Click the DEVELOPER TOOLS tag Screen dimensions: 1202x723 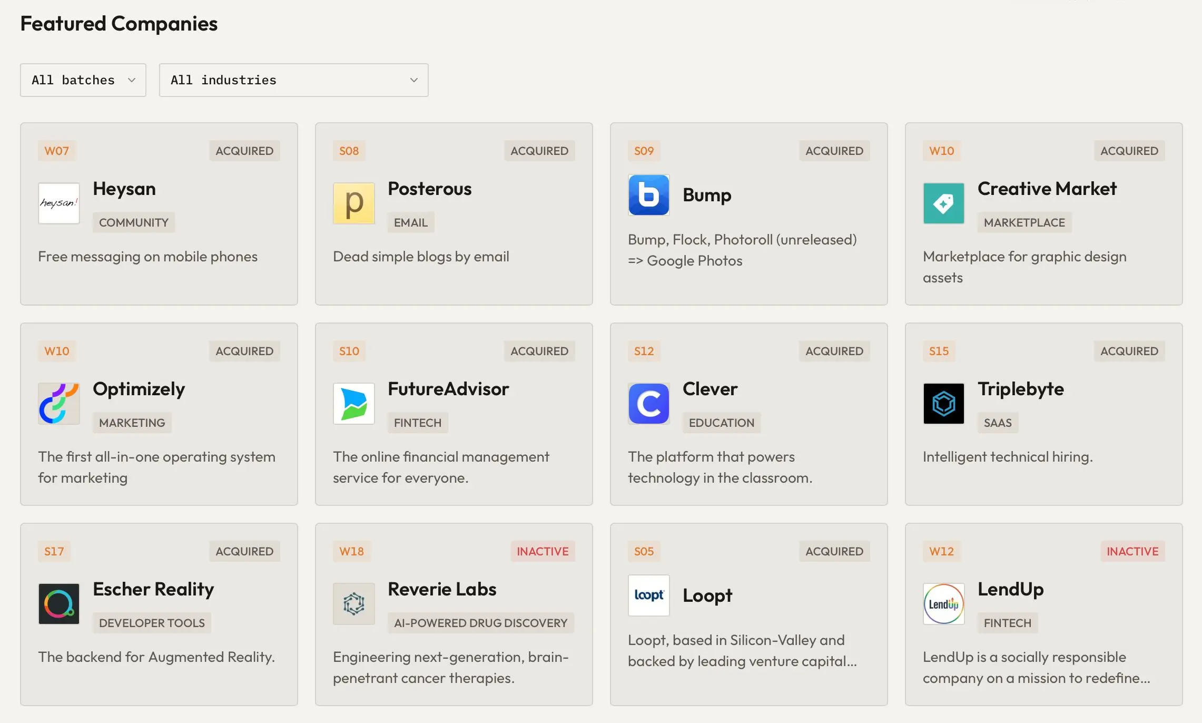pos(152,623)
